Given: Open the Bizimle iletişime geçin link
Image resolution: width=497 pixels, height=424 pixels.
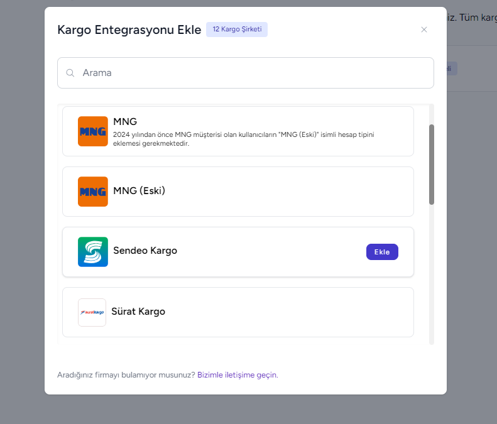Looking at the screenshot, I should tap(237, 375).
